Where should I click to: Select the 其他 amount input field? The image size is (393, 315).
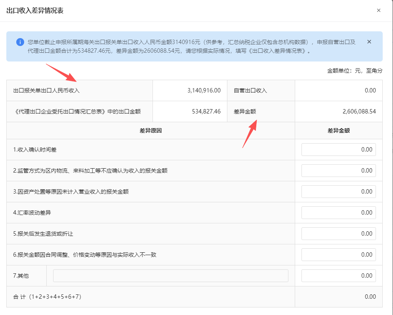tap(338, 276)
